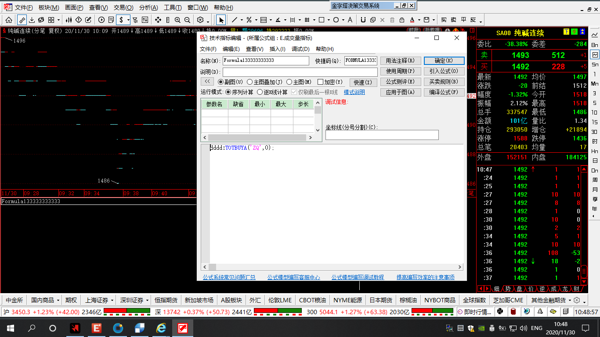Open the download data icon
Screen dimensions: 600x337
coord(32,20)
